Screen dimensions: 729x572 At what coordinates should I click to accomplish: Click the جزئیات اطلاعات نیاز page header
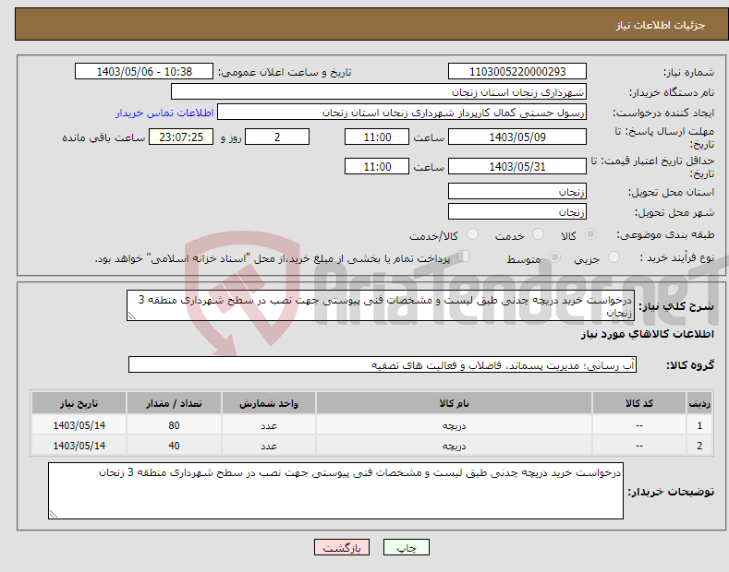(661, 25)
